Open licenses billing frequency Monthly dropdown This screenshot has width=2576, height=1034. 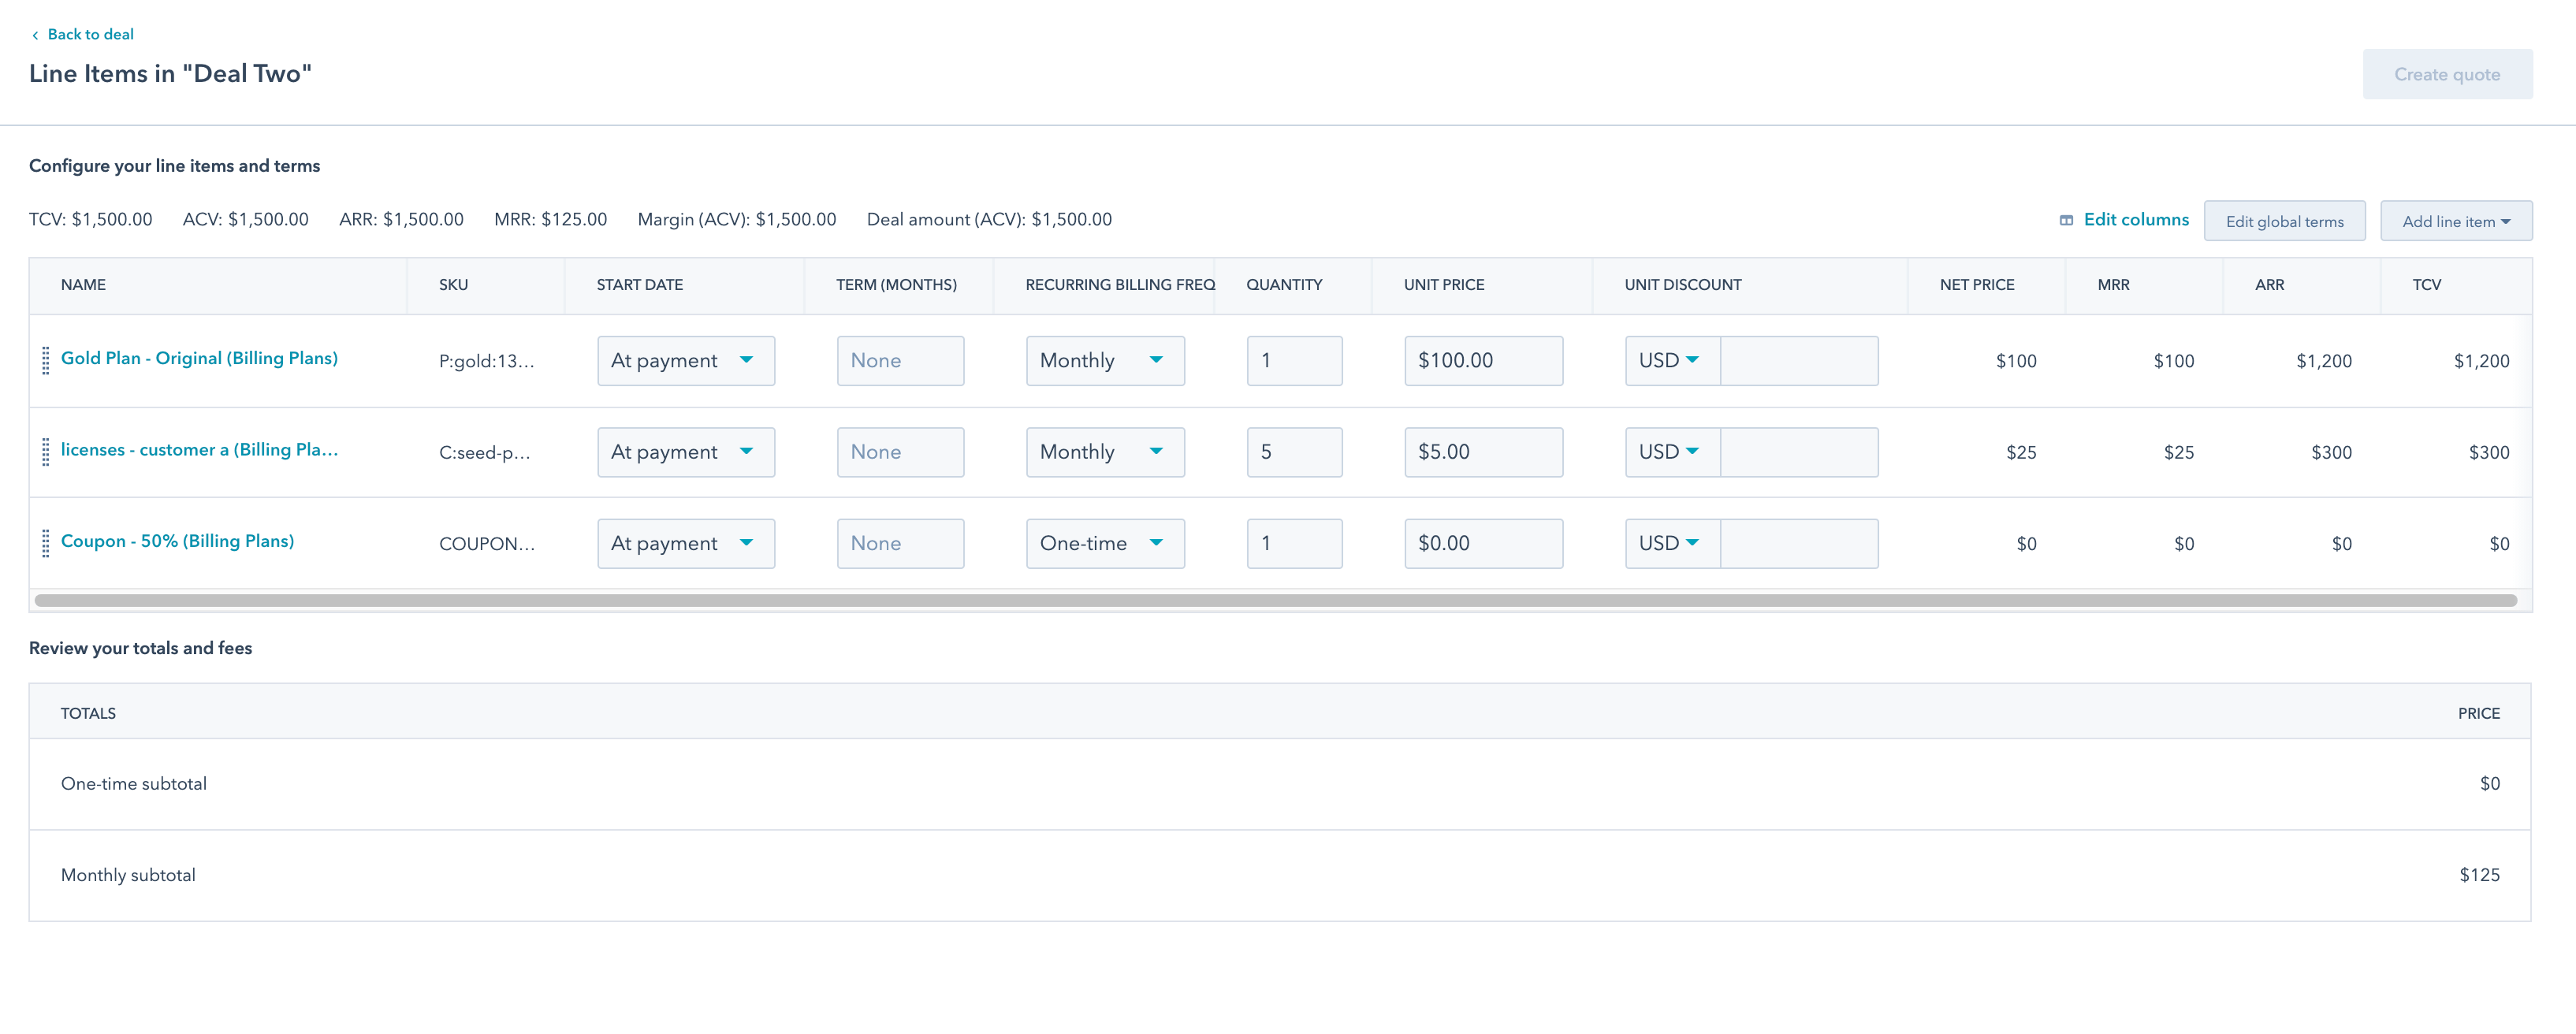[x=1104, y=452]
